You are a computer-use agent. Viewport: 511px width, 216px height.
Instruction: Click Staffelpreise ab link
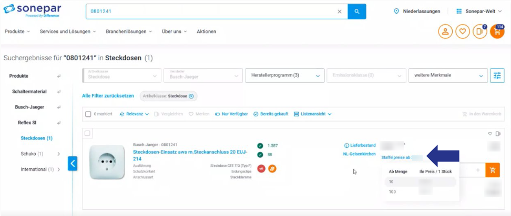(x=396, y=157)
